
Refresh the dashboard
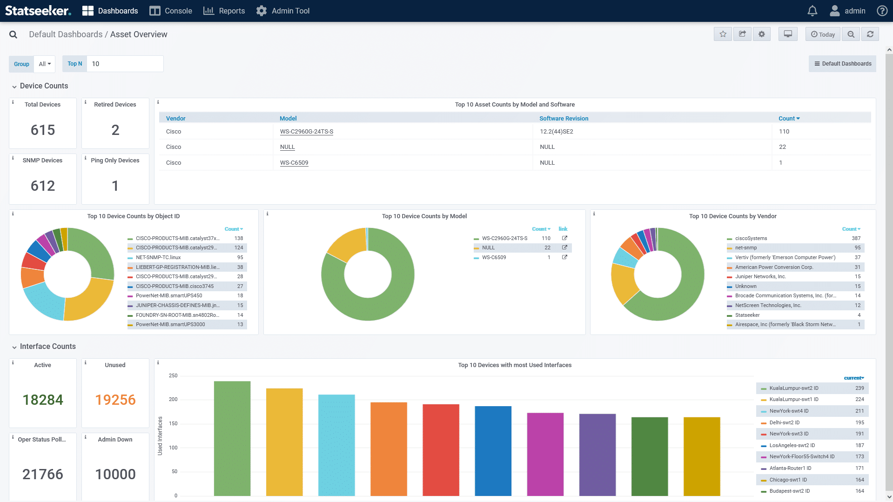point(870,34)
